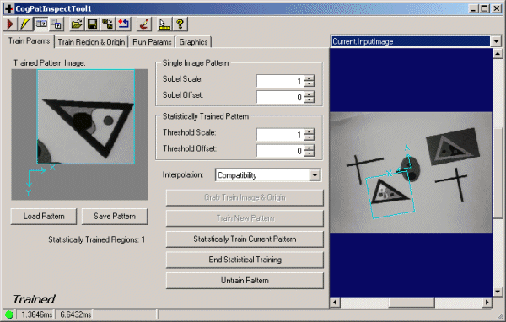Click the Sobel Offset value field

[x=280, y=97]
